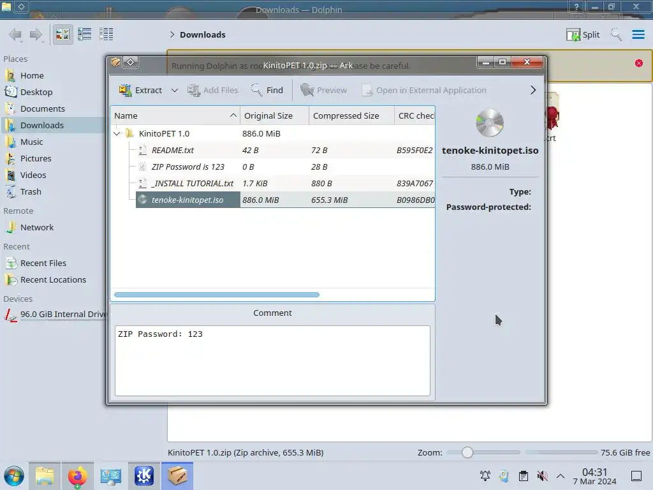Viewport: 653px width, 490px height.
Task: Select the KinitoPET 1.0 folder row
Action: [273, 133]
